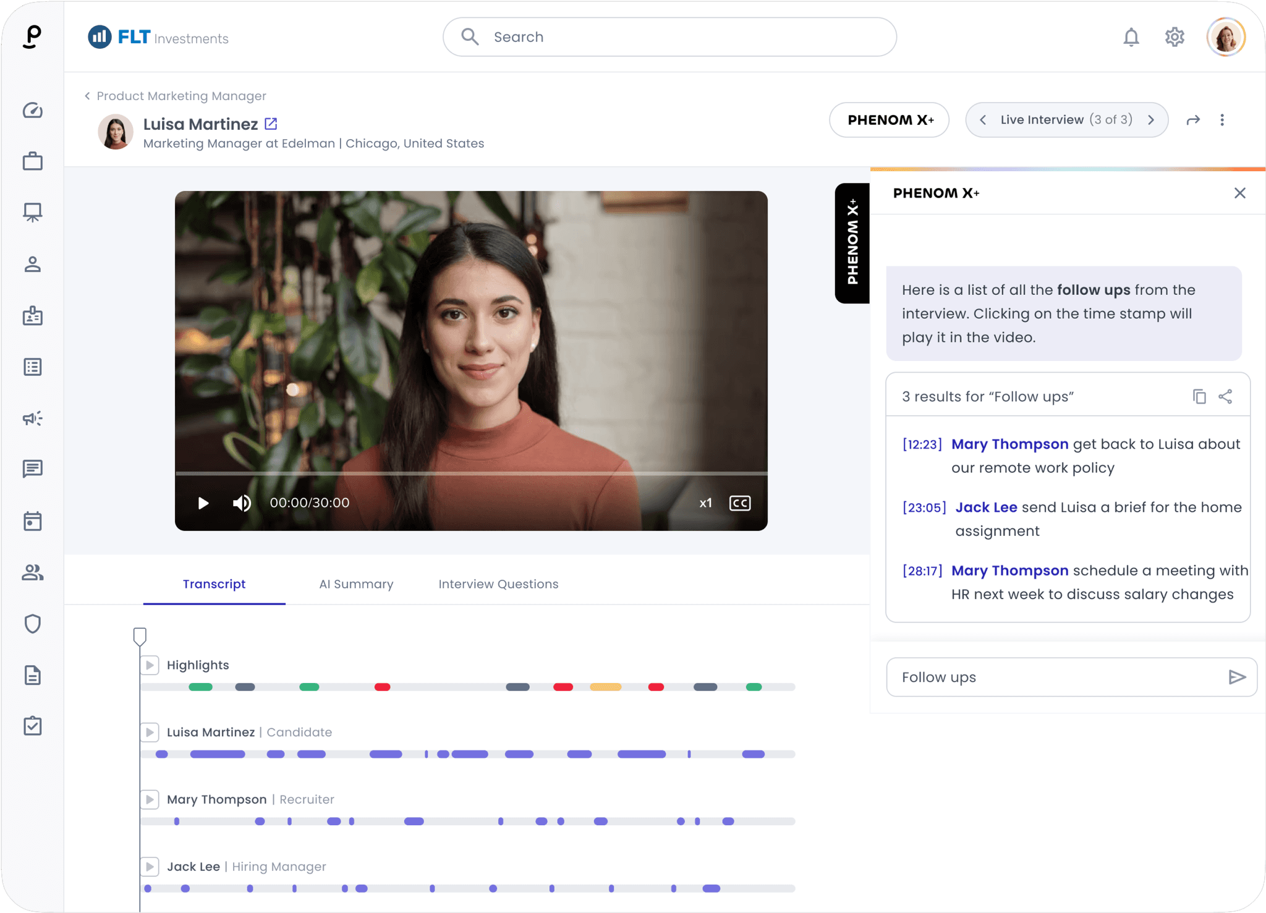Click Luisa Martinez candidate photo
The width and height of the screenshot is (1266, 913).
click(x=116, y=132)
